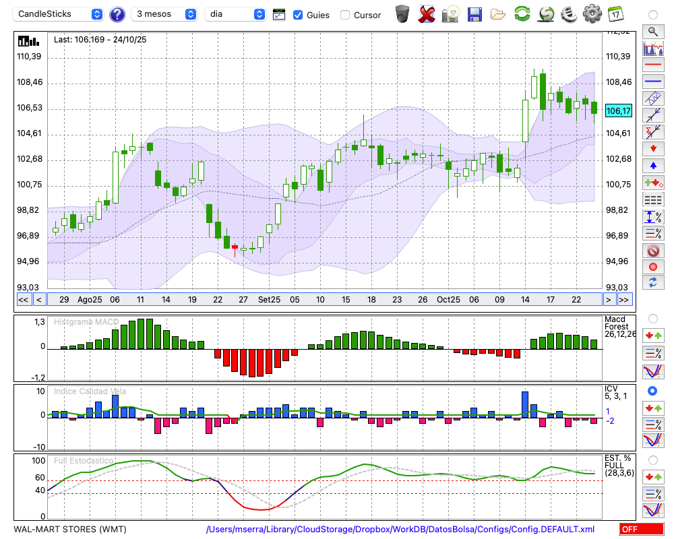Image resolution: width=674 pixels, height=539 pixels.
Task: Click the red OFF button
Action: pyautogui.click(x=637, y=530)
